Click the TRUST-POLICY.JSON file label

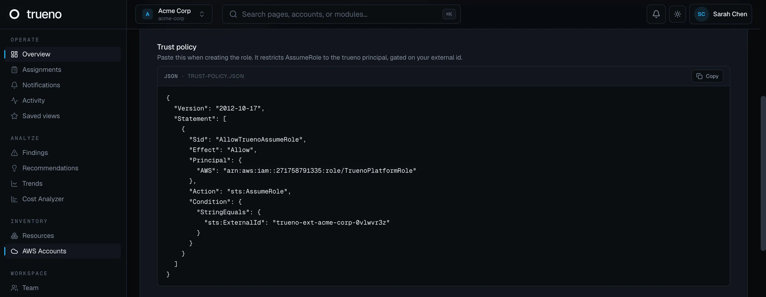215,76
